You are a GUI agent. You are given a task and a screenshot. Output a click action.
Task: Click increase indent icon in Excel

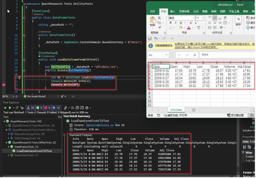pos(215,28)
